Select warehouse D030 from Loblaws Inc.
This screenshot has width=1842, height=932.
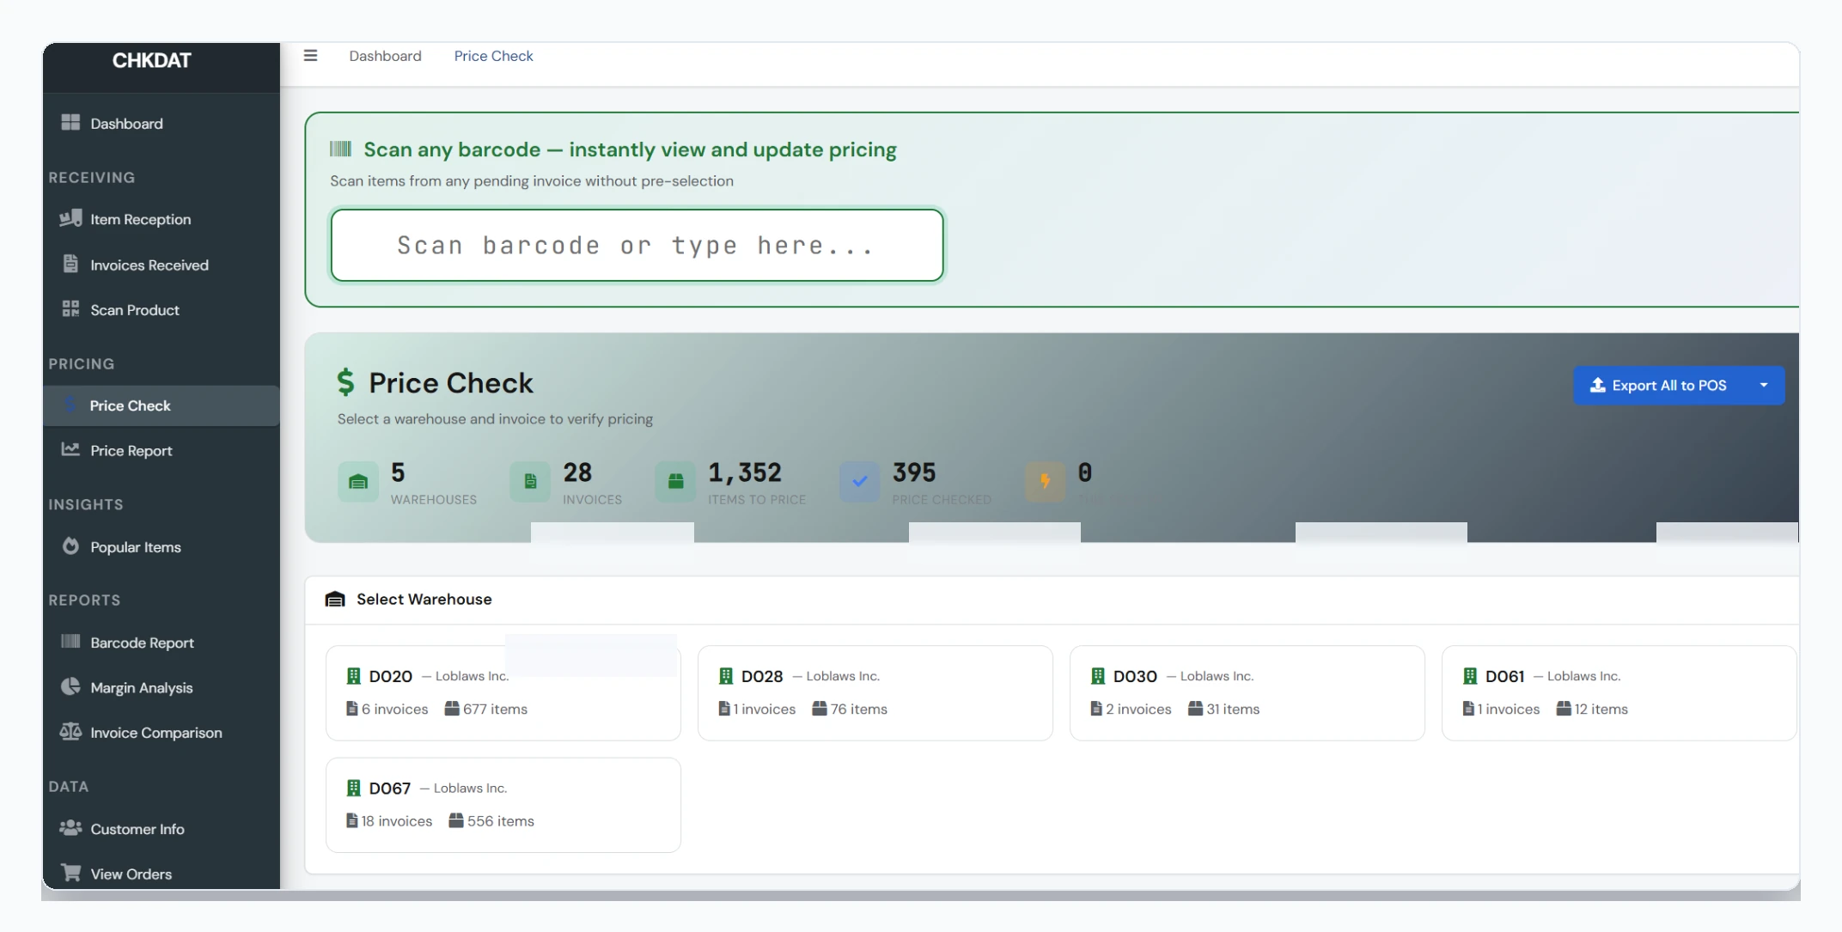1247,692
